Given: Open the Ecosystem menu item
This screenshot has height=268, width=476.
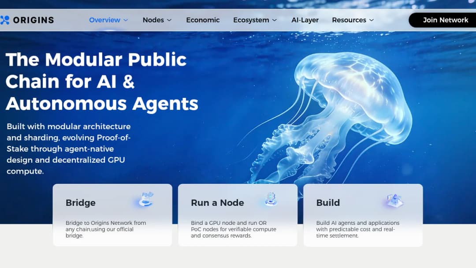Looking at the screenshot, I should coord(251,20).
